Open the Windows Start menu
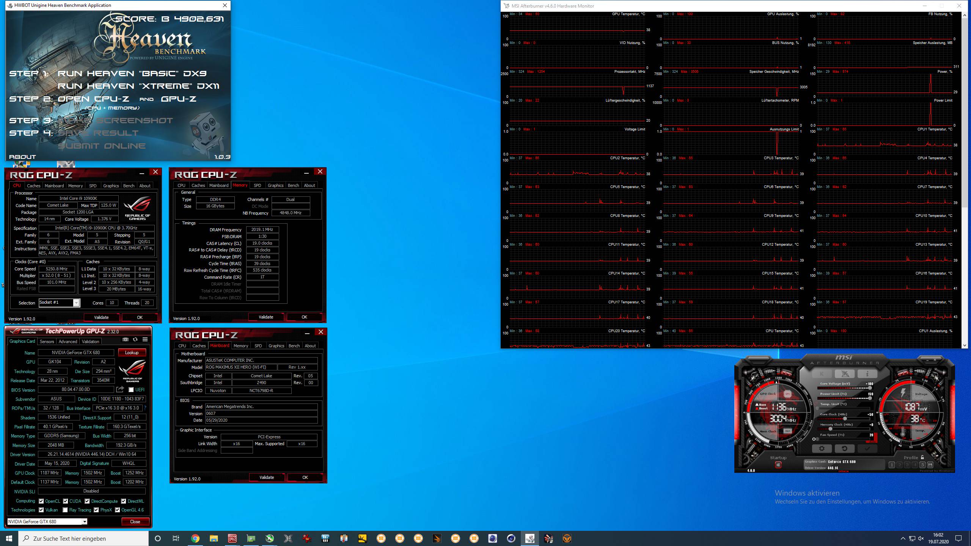 pyautogui.click(x=9, y=538)
